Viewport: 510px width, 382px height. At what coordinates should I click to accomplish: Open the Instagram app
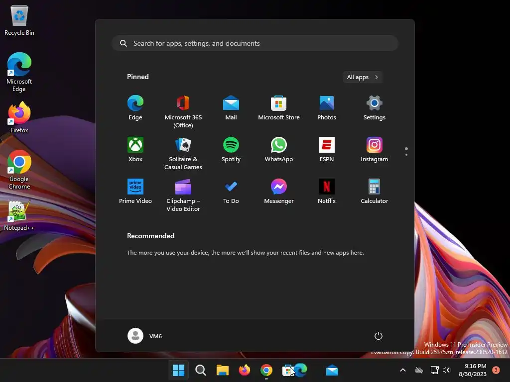[x=375, y=150]
